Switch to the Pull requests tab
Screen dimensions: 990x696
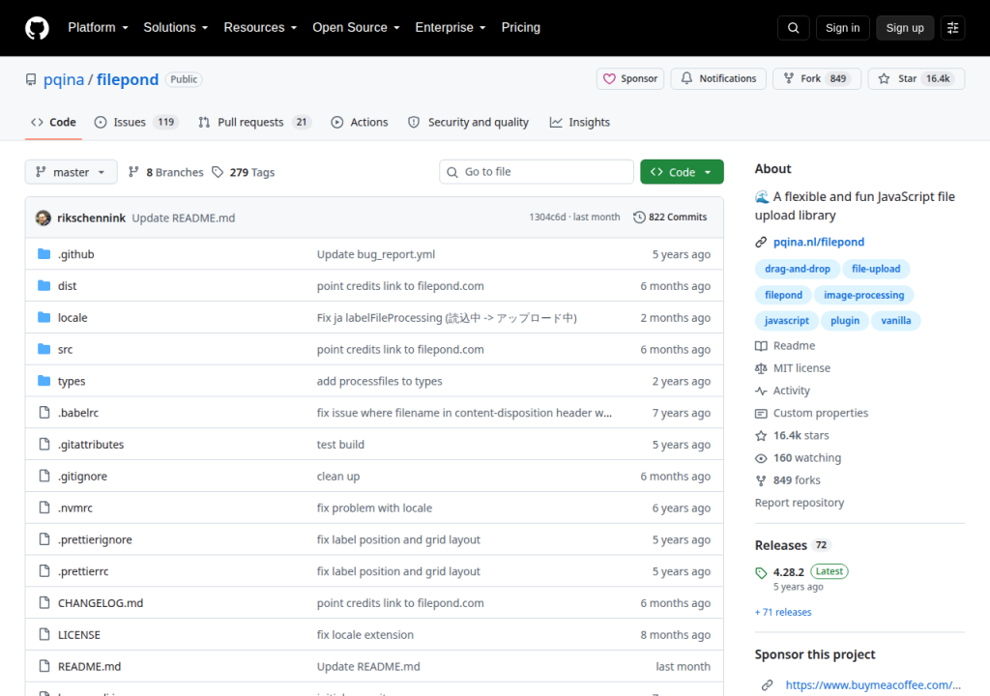coord(255,122)
